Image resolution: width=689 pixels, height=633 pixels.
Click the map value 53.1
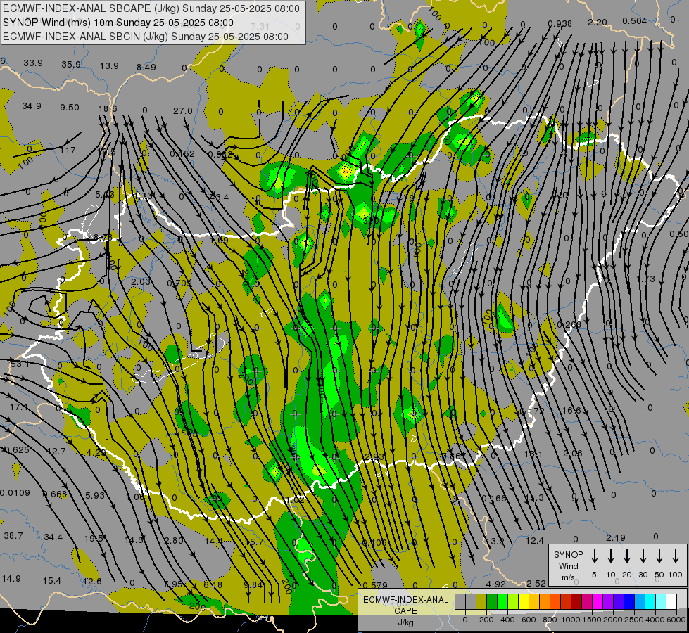20,364
